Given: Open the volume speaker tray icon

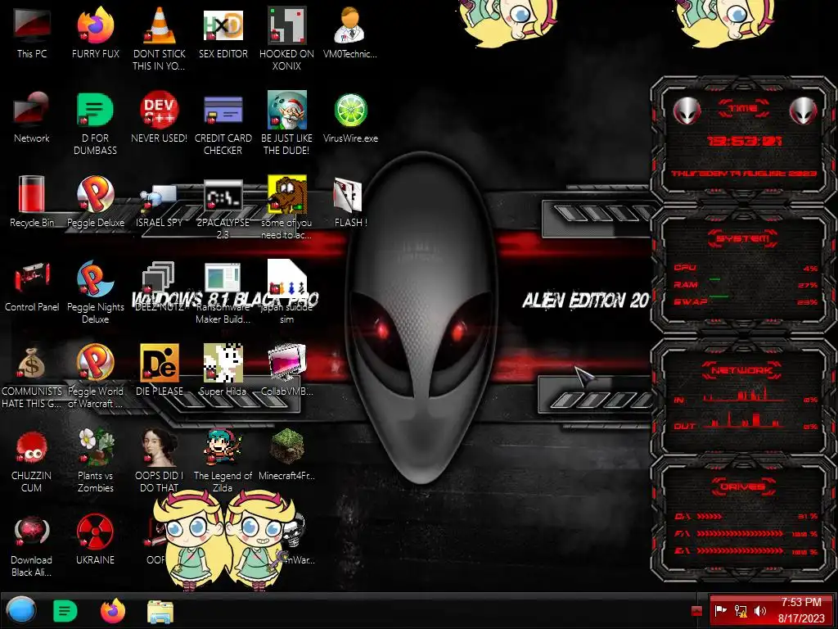Looking at the screenshot, I should tap(760, 611).
